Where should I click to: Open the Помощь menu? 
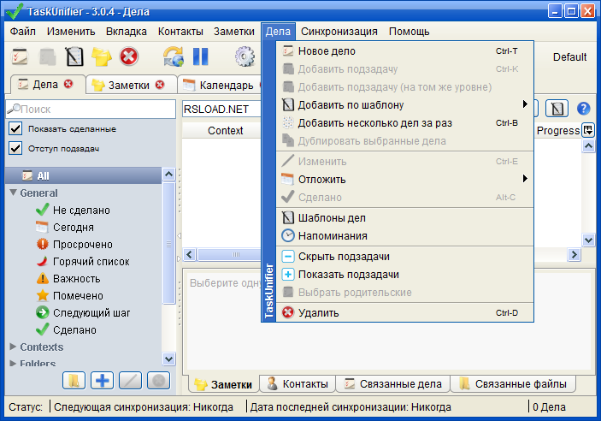point(409,31)
